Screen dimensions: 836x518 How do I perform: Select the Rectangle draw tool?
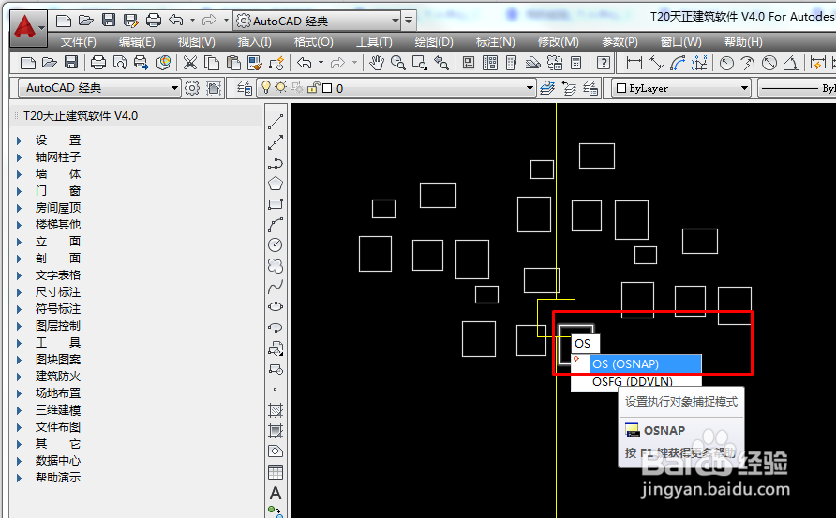[x=276, y=204]
